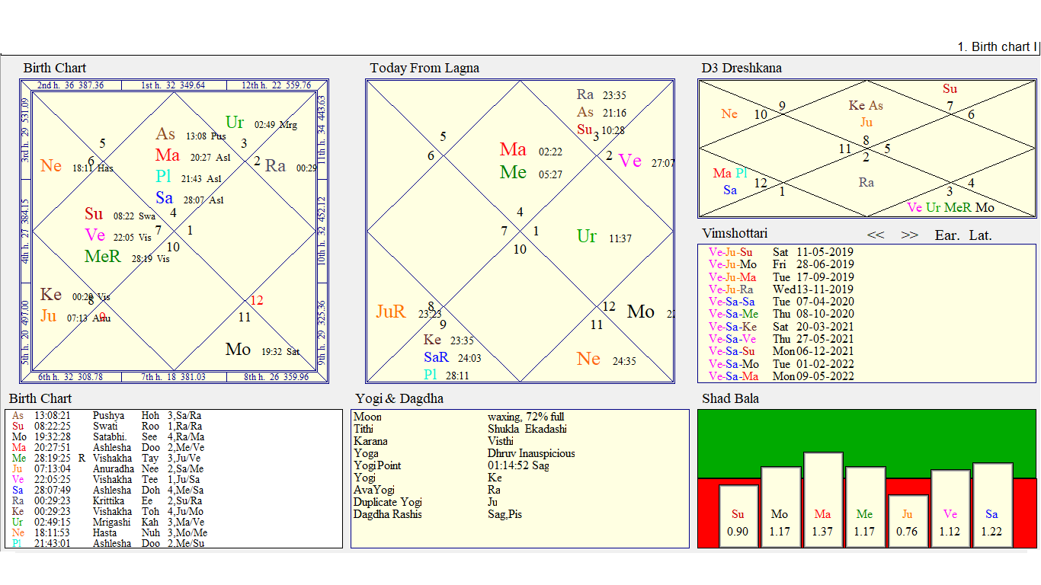Click the << previous dasha arrow
1041x585 pixels.
[x=876, y=235]
